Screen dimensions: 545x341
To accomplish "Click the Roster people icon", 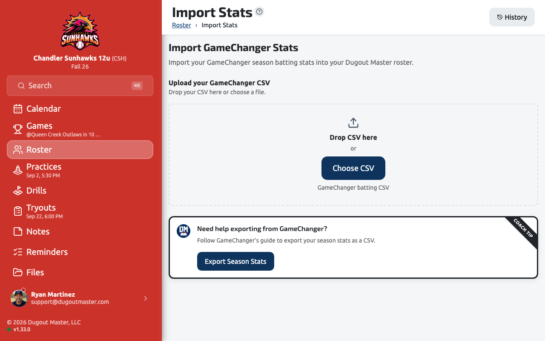I will [18, 150].
